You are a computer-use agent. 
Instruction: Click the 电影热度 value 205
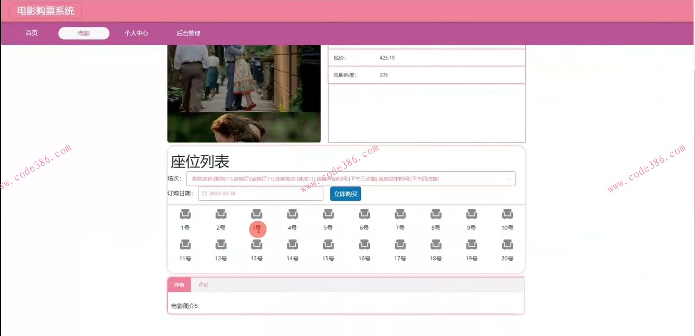(x=384, y=75)
